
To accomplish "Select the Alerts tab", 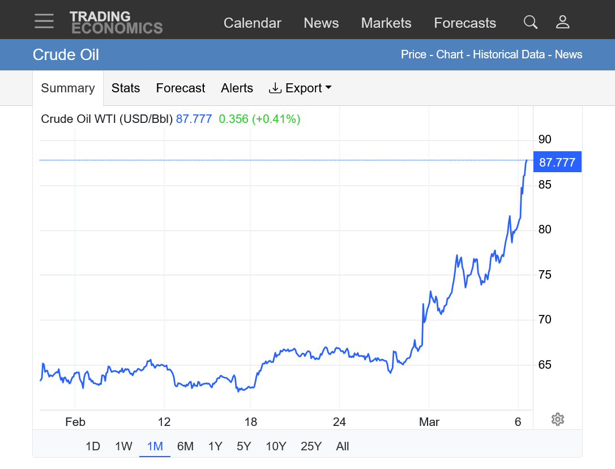I will (237, 88).
